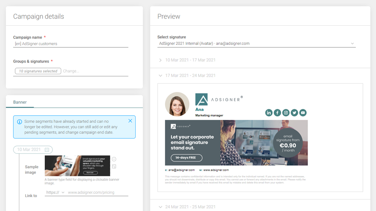Image resolution: width=376 pixels, height=211 pixels.
Task: Click the €0.90 / month price badge
Action: [288, 143]
